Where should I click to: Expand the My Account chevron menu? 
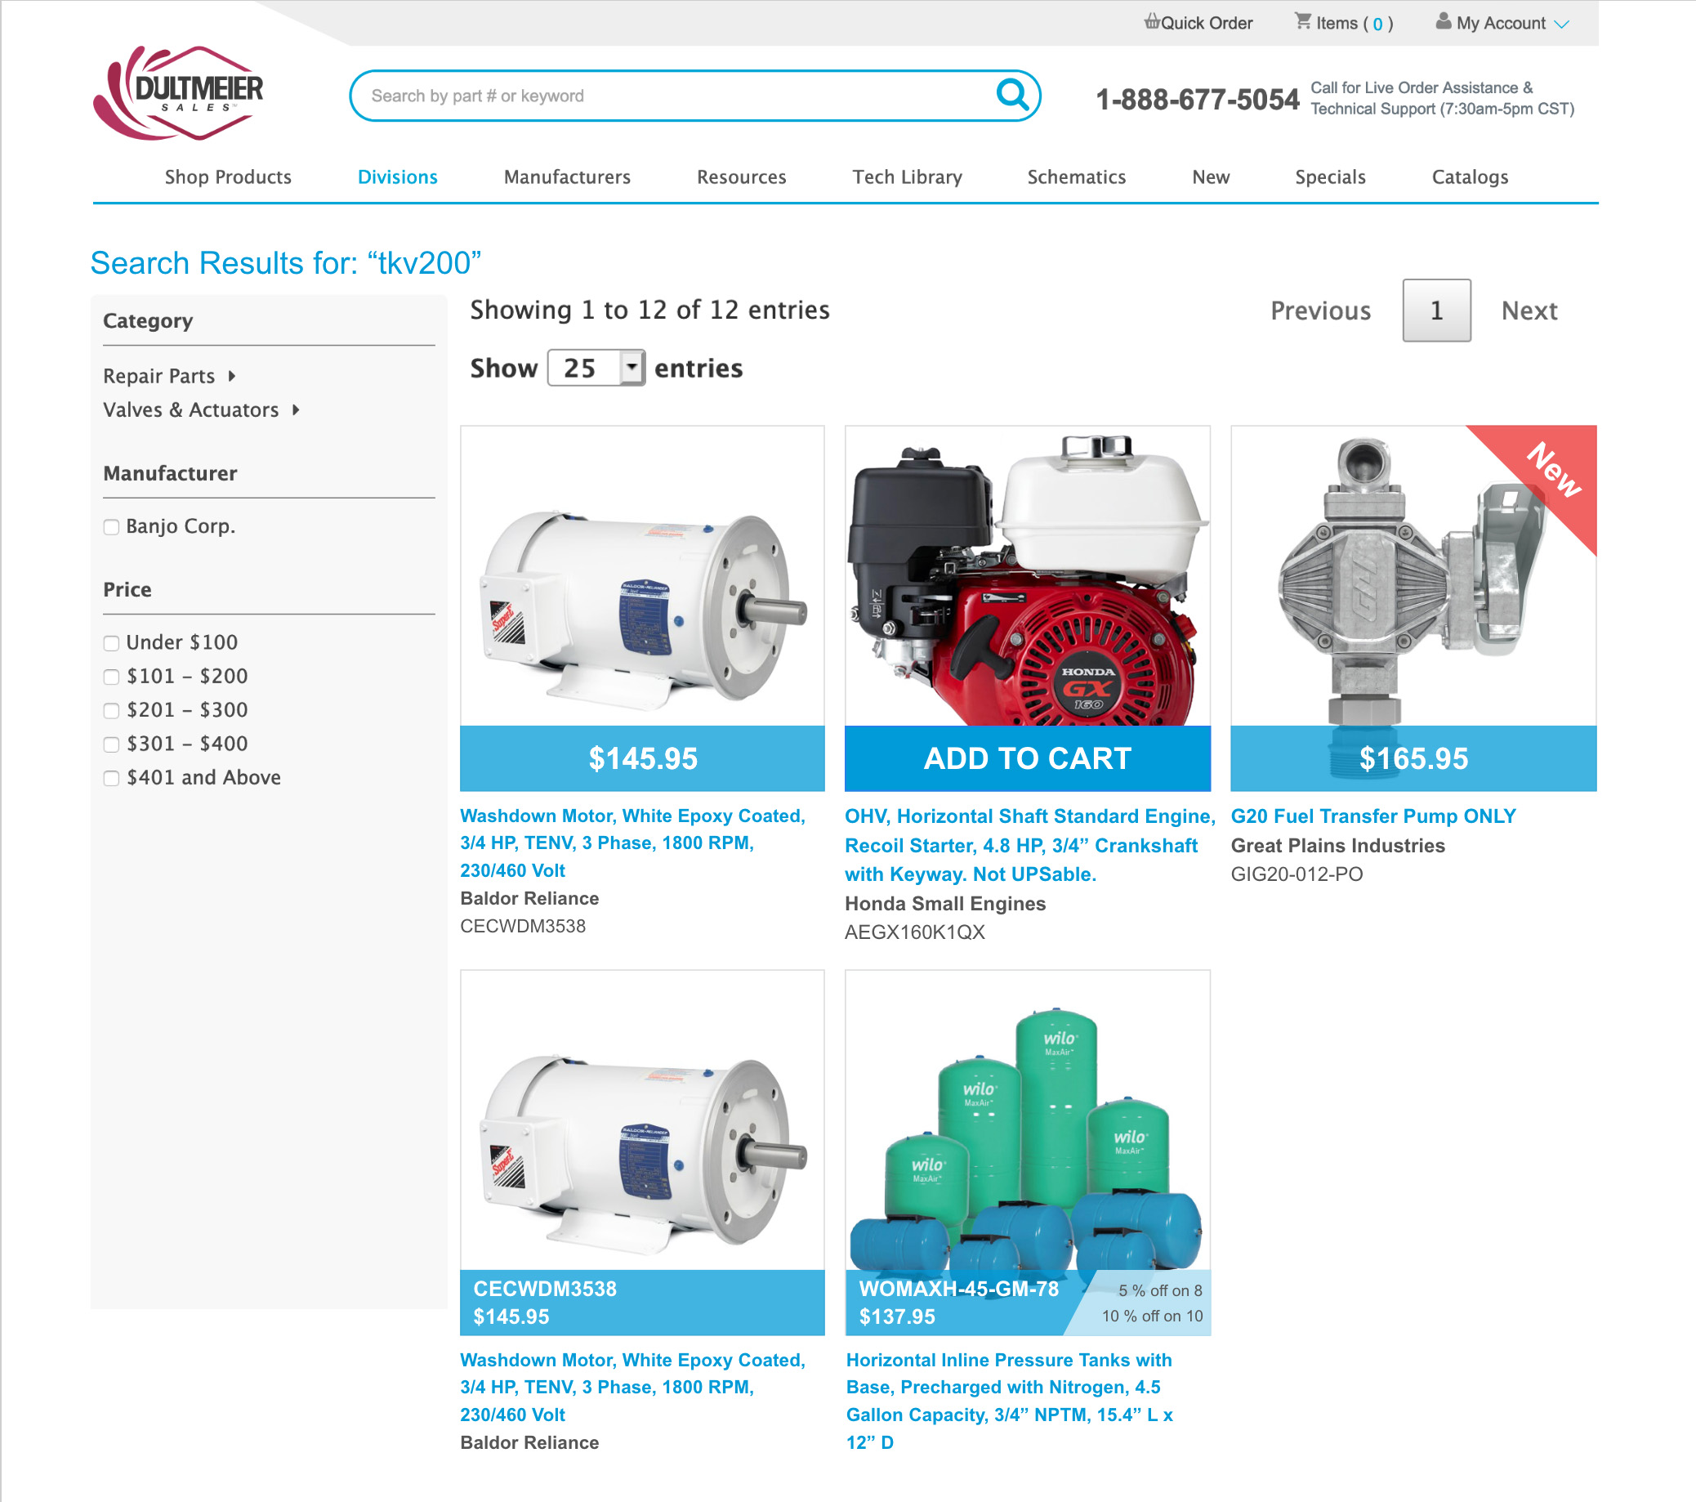[x=1560, y=24]
